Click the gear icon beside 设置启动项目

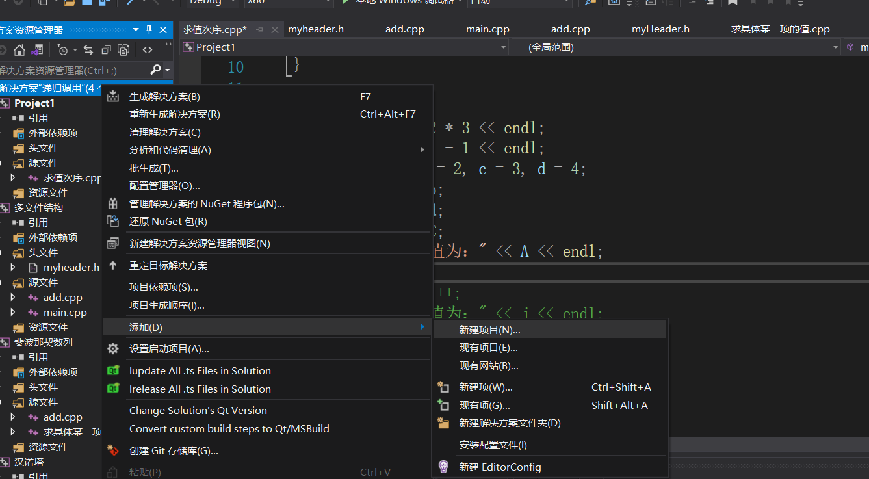pos(114,348)
